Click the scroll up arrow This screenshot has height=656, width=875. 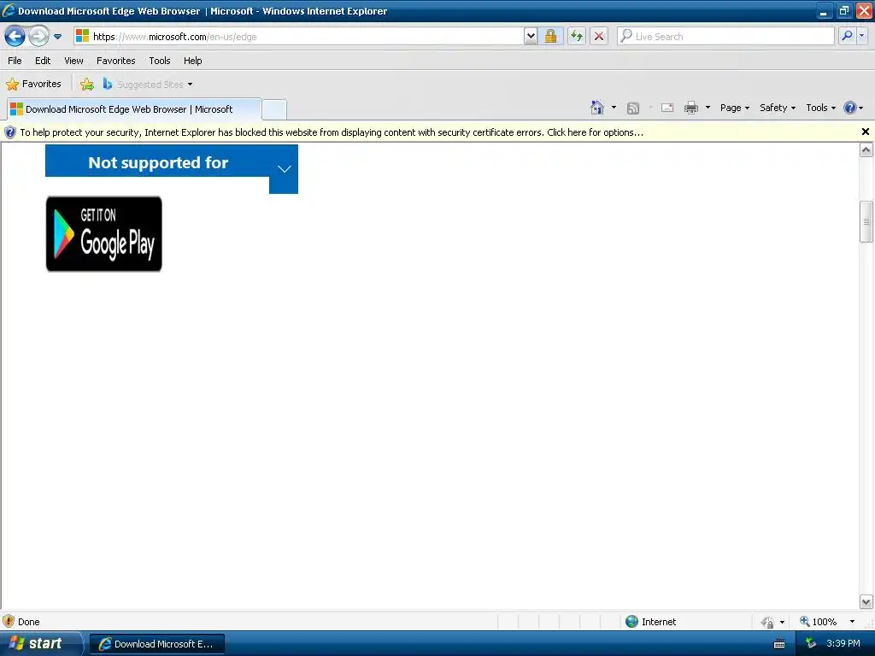[866, 149]
